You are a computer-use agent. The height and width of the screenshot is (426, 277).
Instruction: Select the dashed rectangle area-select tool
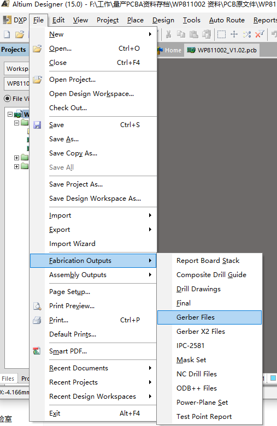point(221,34)
